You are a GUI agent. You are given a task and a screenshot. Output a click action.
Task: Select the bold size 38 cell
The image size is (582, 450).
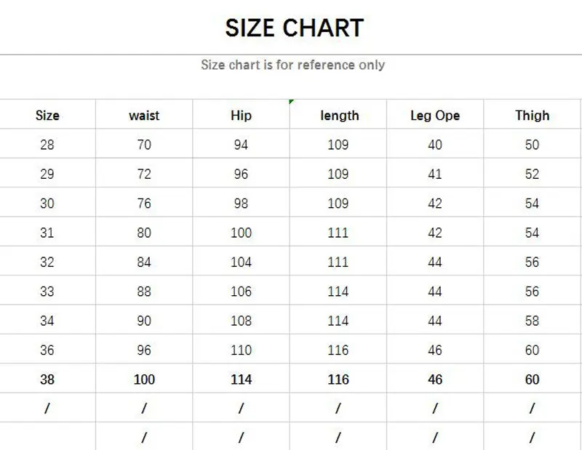[x=47, y=379]
